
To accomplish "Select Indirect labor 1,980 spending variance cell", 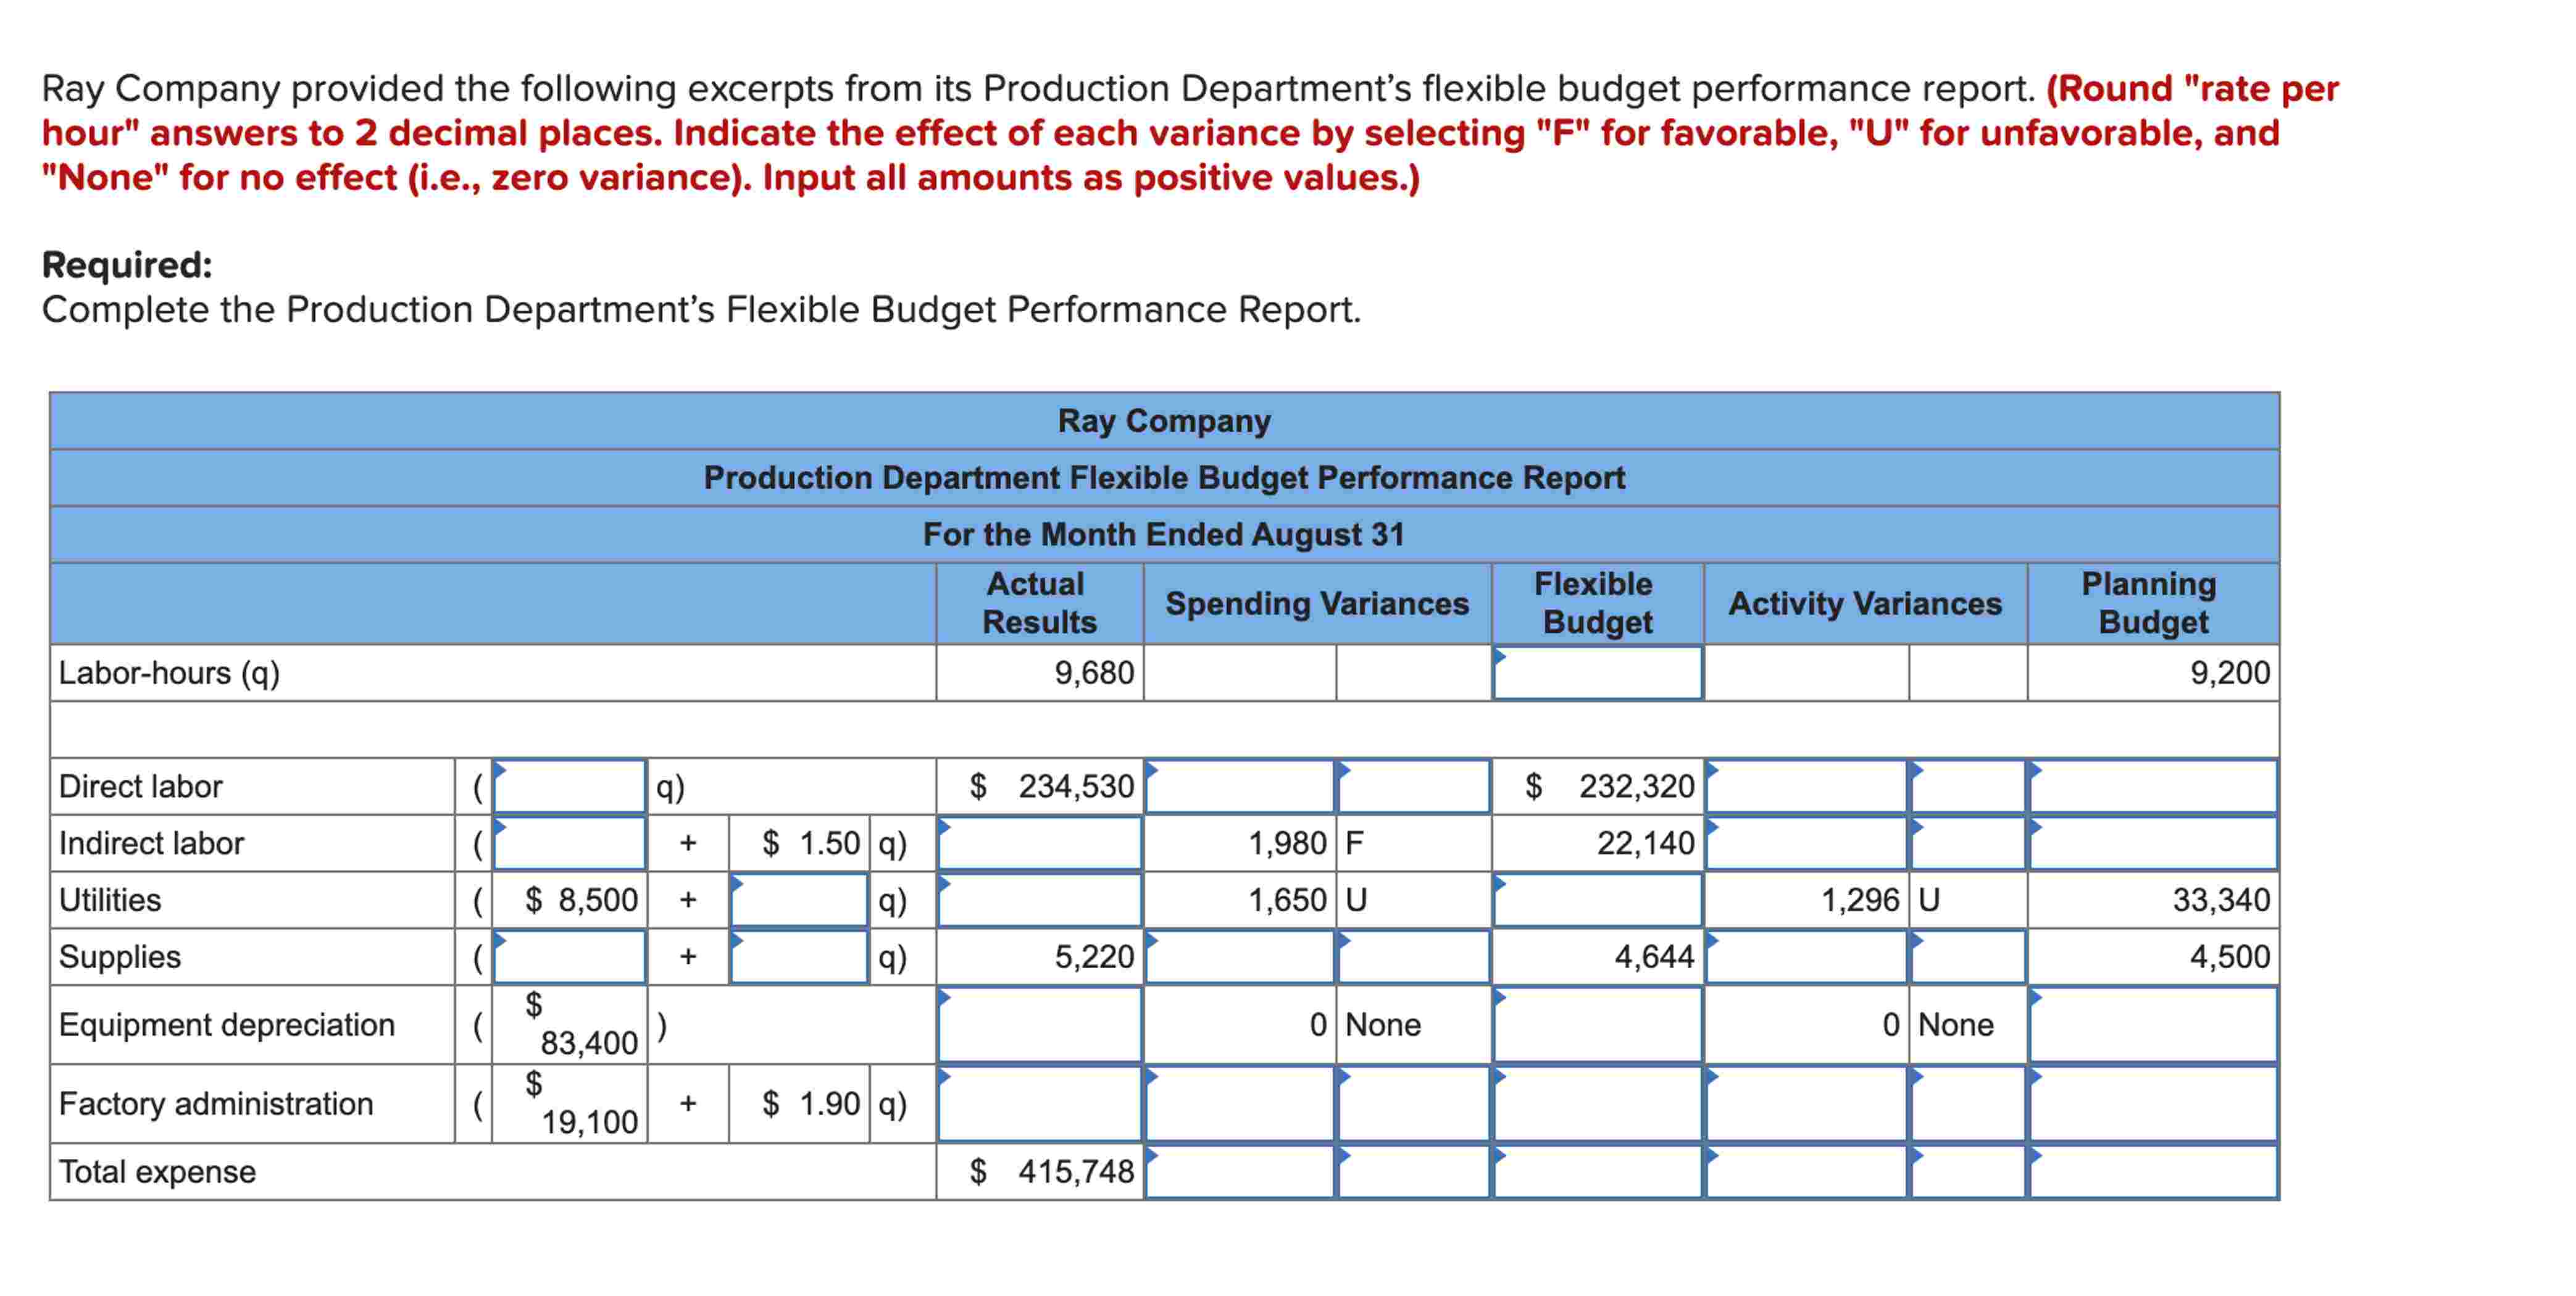I will pos(1240,843).
